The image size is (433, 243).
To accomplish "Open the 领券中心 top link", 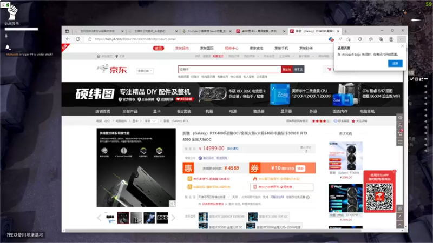I will point(232,48).
